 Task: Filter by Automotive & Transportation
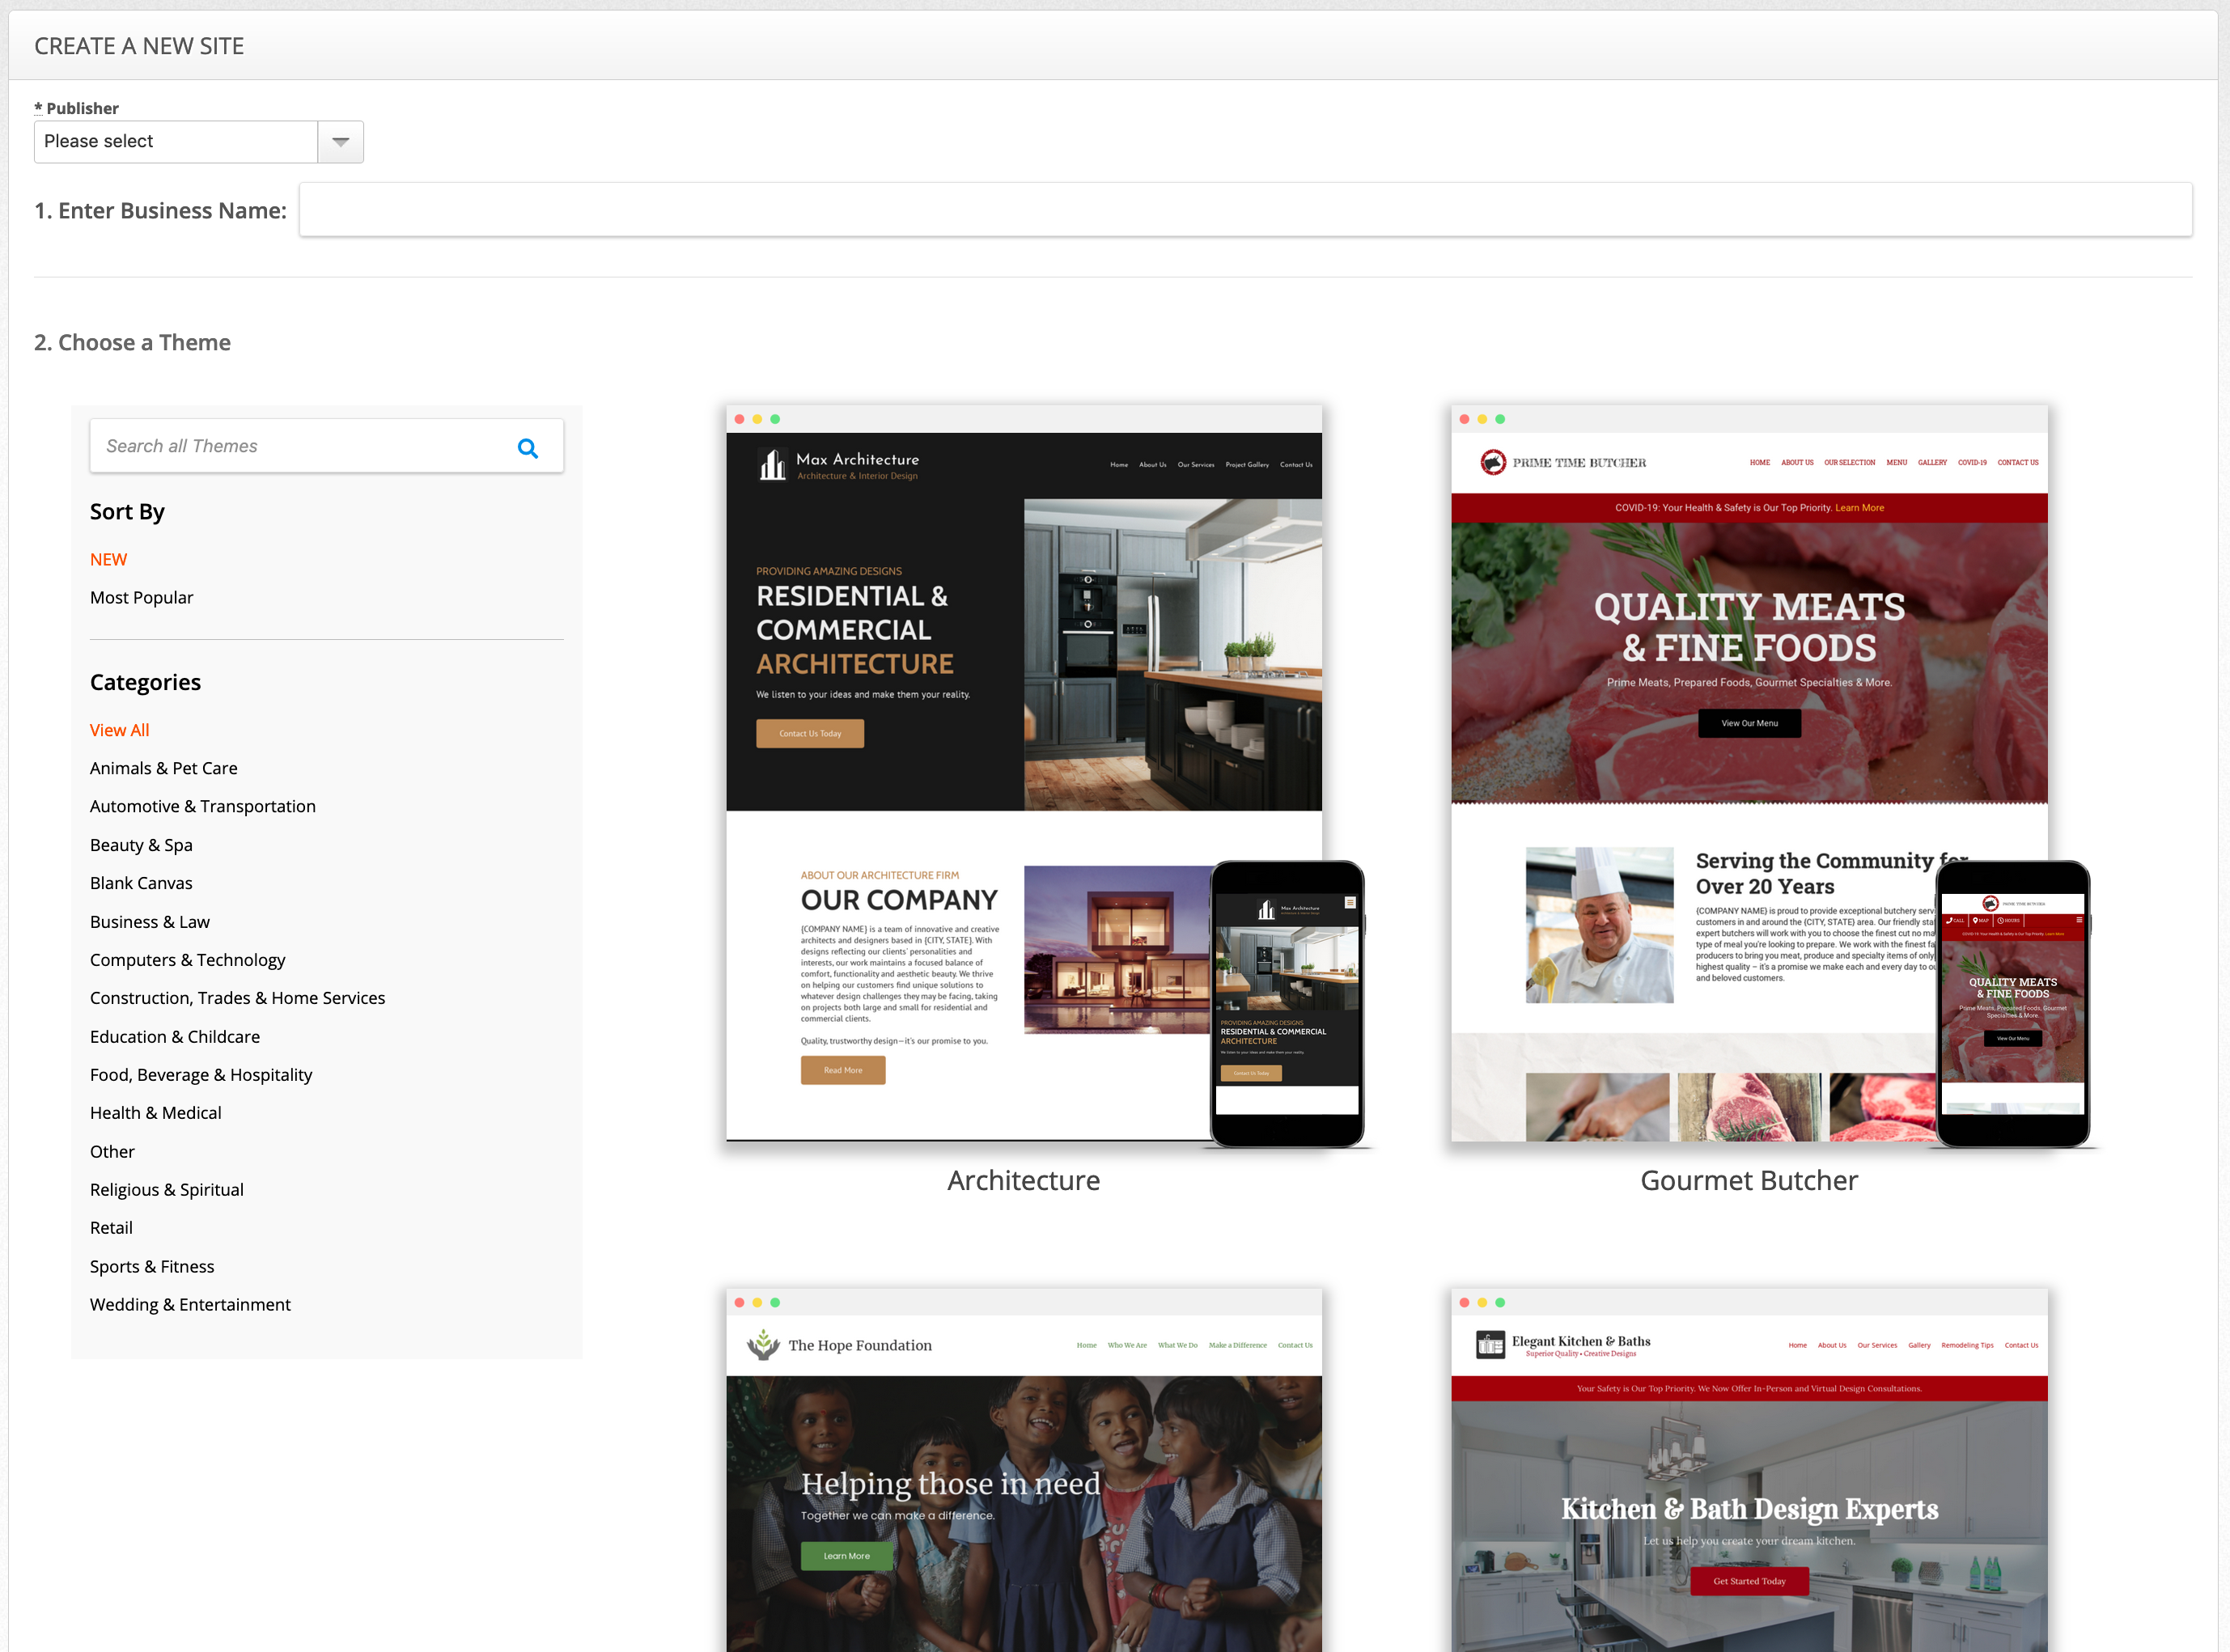[203, 806]
